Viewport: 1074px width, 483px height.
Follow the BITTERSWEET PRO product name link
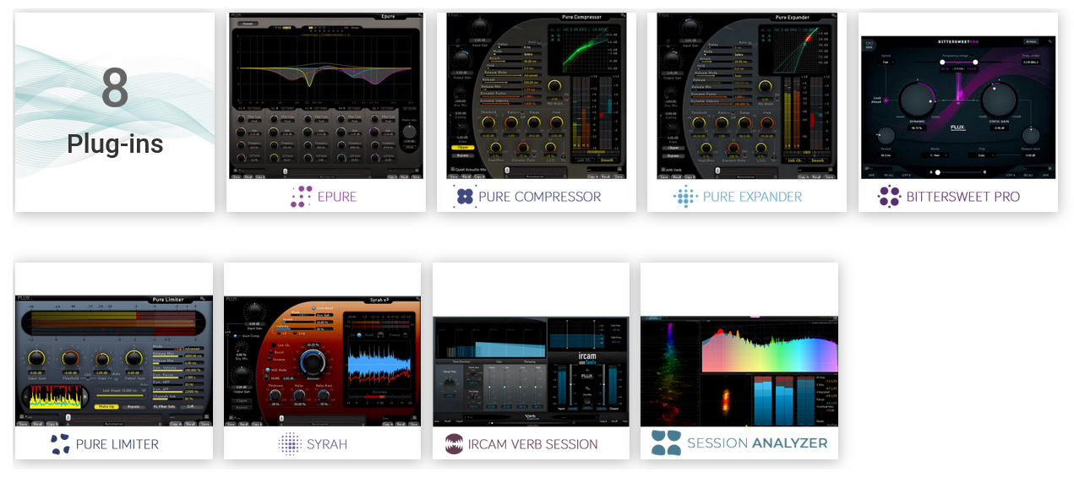963,197
